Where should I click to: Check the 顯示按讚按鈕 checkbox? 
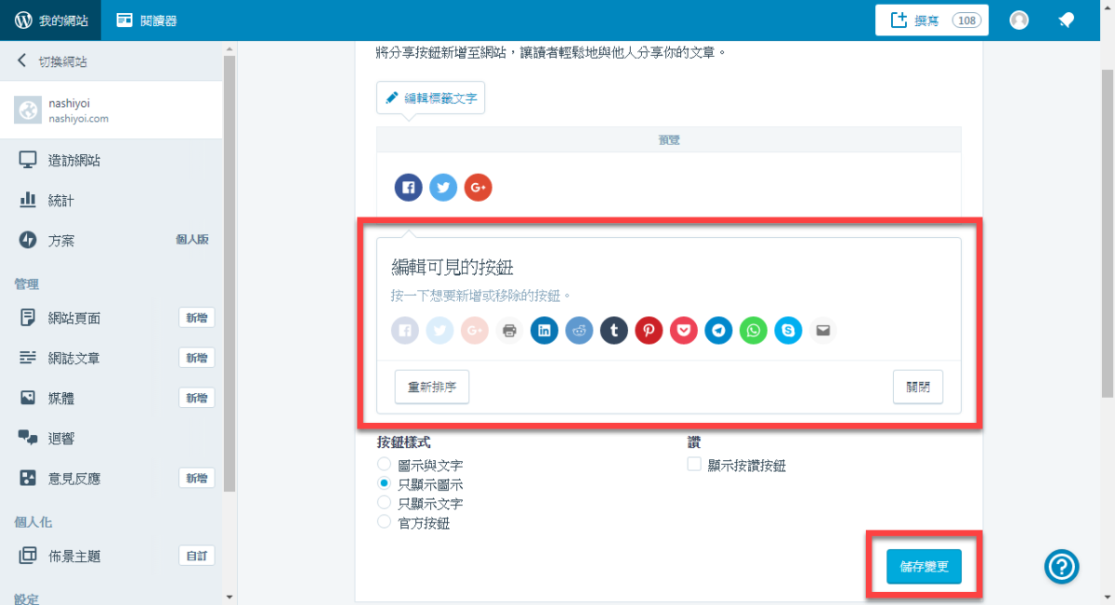coord(694,465)
